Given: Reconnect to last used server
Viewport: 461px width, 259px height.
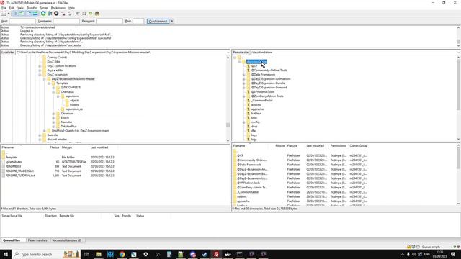Looking at the screenshot, I should coord(70,14).
